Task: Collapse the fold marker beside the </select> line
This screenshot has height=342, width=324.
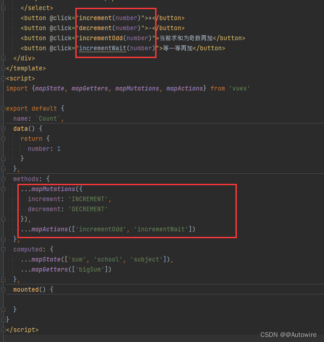Action: [3, 8]
